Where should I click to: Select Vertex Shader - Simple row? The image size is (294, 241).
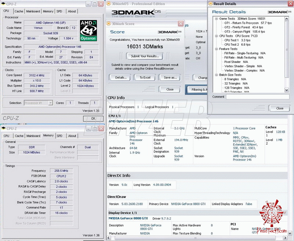point(243,66)
